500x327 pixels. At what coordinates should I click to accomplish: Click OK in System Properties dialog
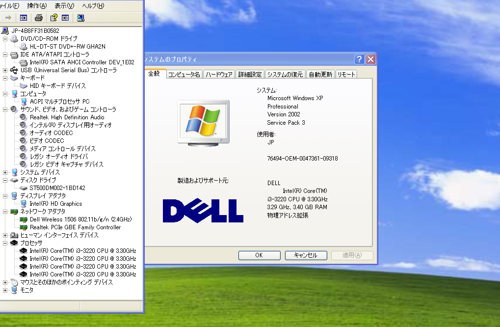click(x=259, y=255)
